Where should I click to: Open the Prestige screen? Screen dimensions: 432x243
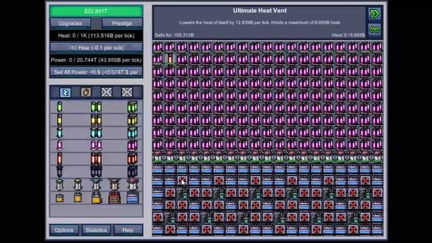[122, 24]
